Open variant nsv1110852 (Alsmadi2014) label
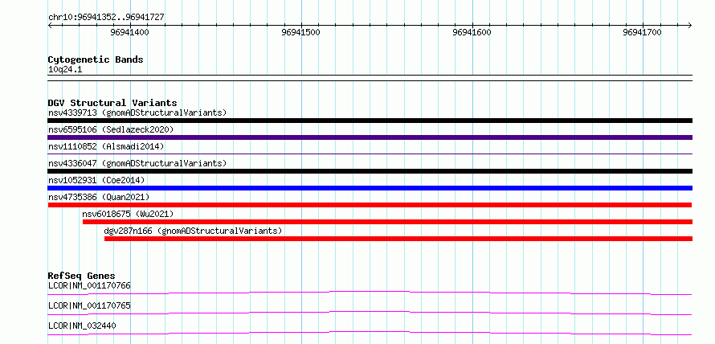715x344 pixels. 106,146
